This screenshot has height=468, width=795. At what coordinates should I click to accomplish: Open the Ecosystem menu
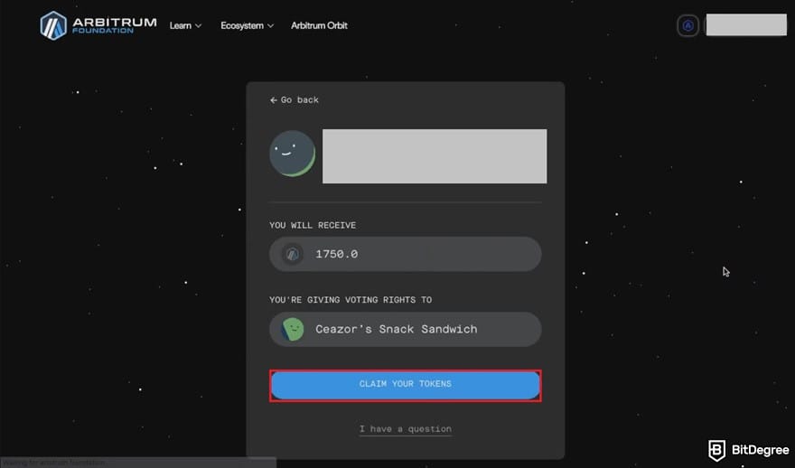tap(241, 25)
